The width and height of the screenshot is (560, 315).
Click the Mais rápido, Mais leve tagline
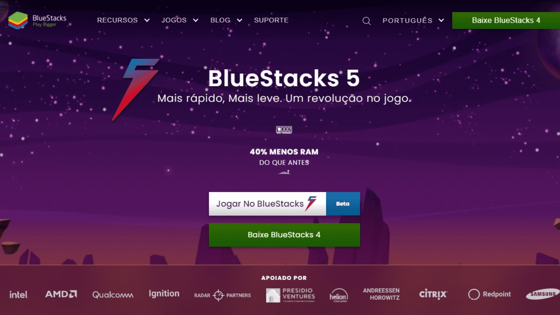coord(284,98)
